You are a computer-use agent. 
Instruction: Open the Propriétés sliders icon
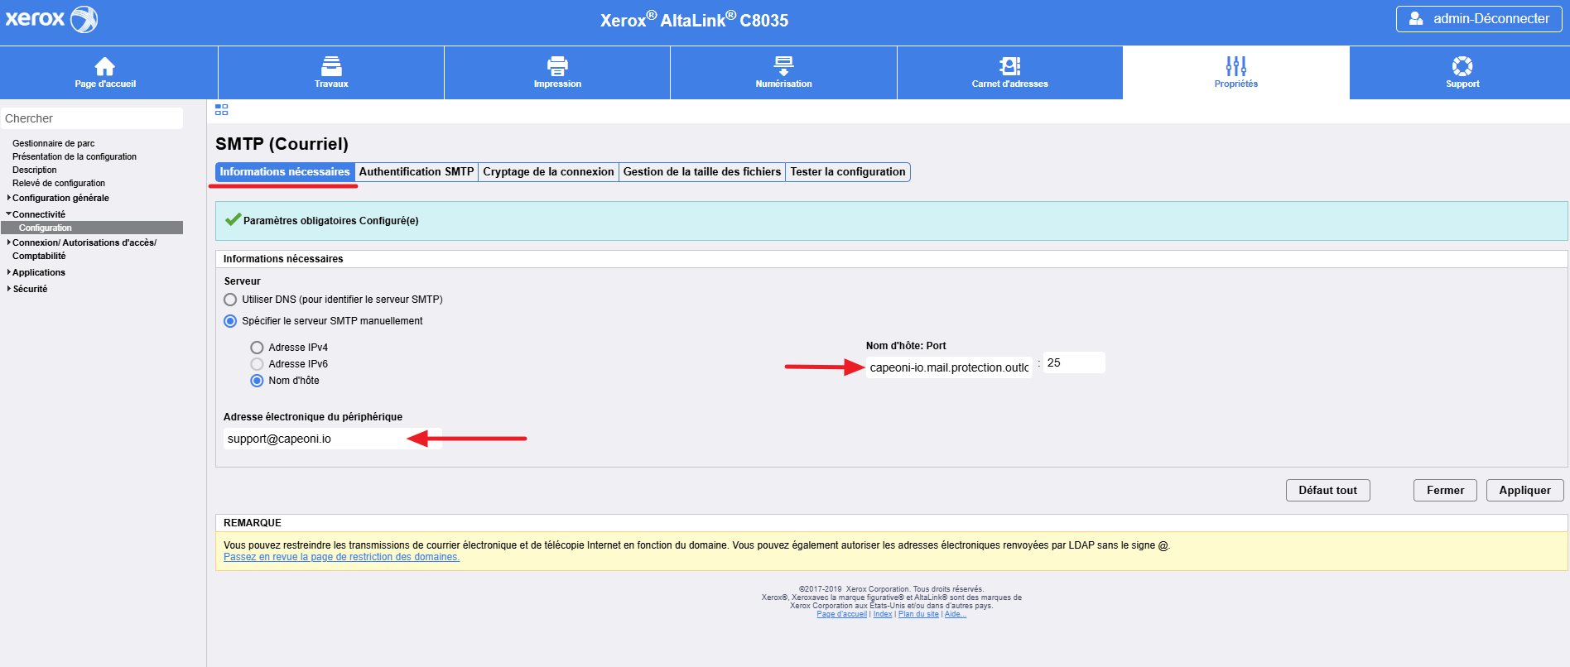(x=1236, y=66)
